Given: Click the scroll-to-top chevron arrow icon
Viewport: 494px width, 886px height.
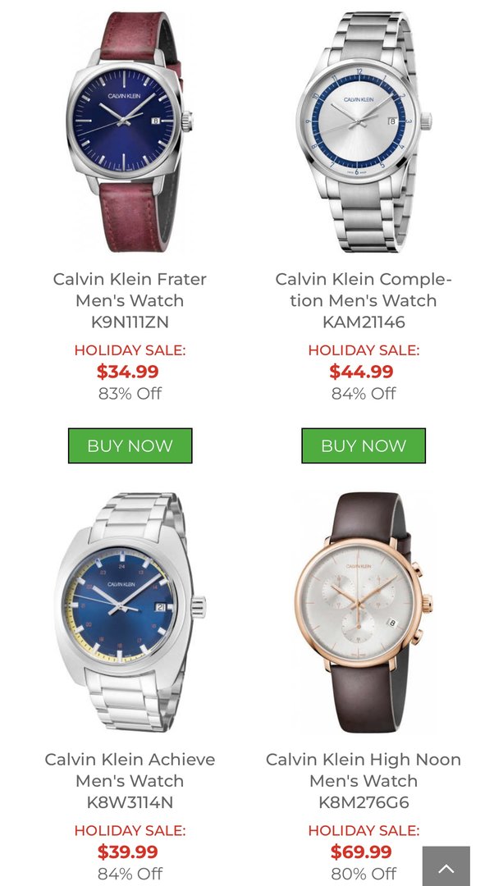Looking at the screenshot, I should (446, 866).
